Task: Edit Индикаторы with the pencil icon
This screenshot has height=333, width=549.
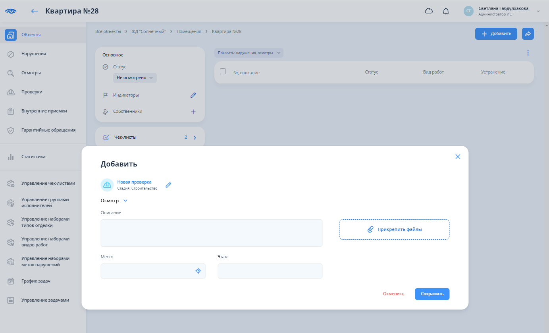Action: (193, 95)
